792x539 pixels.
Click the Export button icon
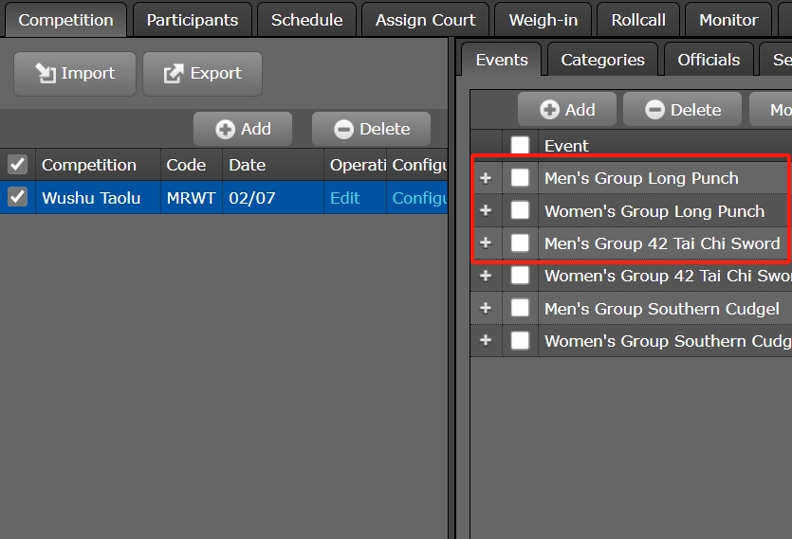pos(174,74)
